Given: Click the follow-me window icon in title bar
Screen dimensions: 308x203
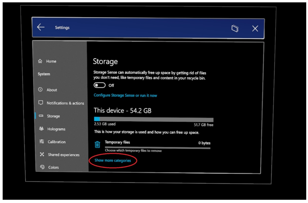Looking at the screenshot, I should [x=235, y=29].
